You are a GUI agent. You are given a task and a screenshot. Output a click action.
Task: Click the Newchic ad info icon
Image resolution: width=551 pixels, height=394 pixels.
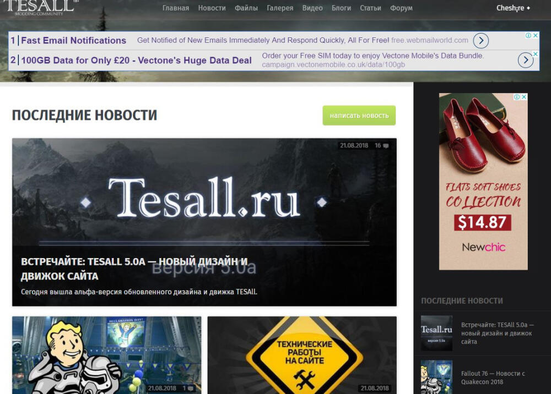pyautogui.click(x=517, y=97)
